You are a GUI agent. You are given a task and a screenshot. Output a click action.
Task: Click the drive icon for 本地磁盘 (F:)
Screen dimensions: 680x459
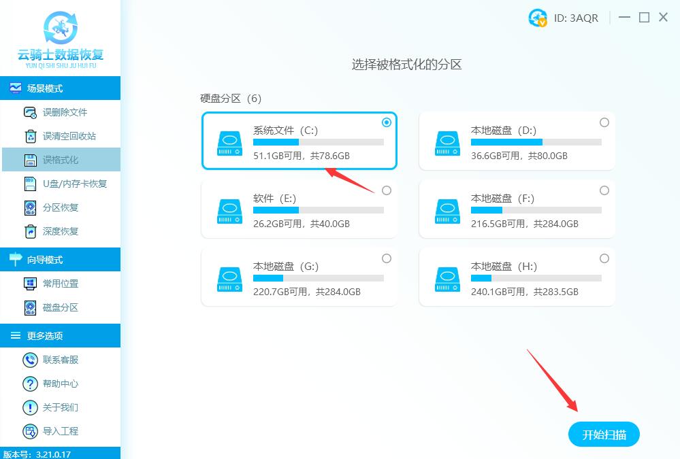(448, 211)
